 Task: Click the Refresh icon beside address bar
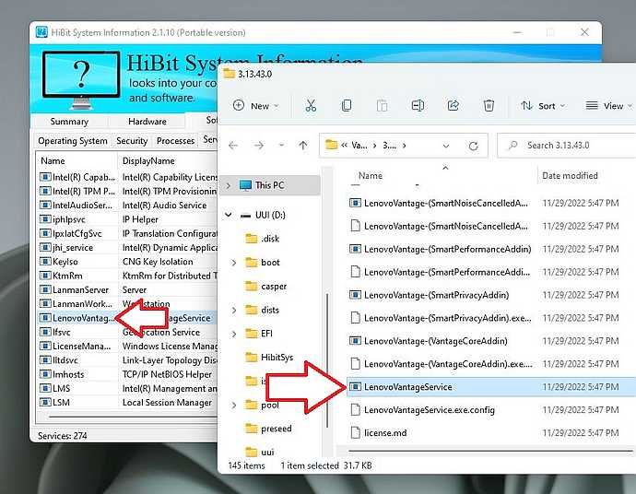[x=474, y=146]
